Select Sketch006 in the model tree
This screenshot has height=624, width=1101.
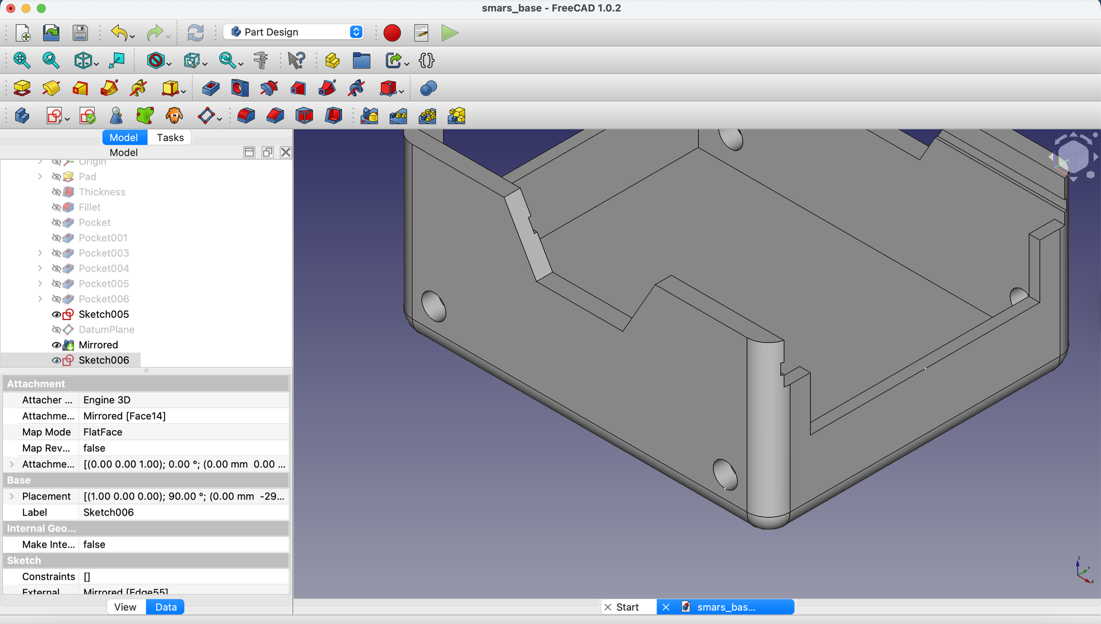pyautogui.click(x=103, y=360)
